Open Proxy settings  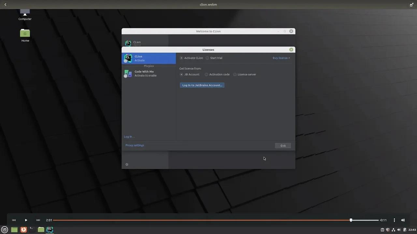[x=135, y=145]
